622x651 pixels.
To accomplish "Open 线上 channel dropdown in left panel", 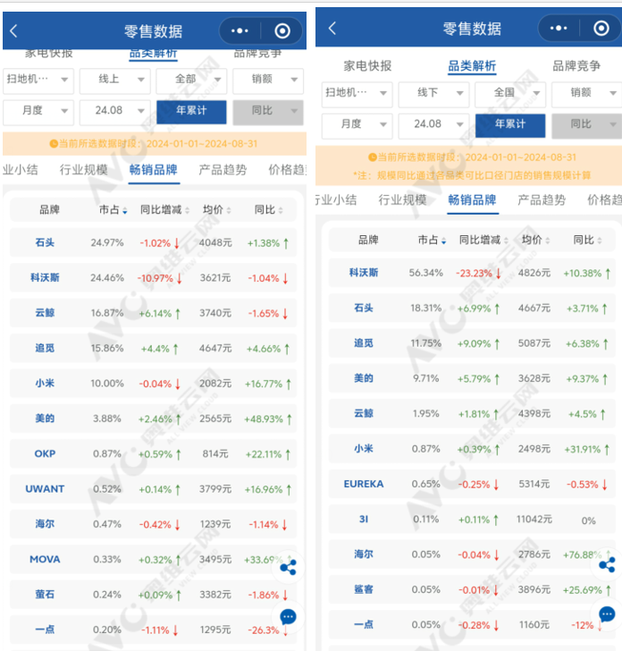I will point(115,80).
